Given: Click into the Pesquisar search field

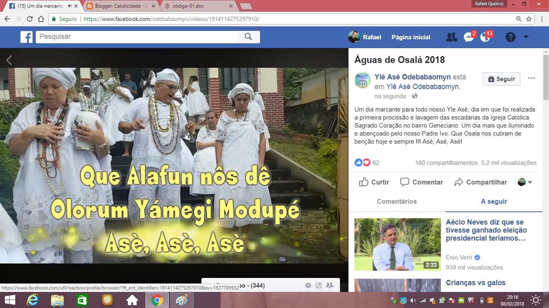Looking at the screenshot, I should point(136,37).
